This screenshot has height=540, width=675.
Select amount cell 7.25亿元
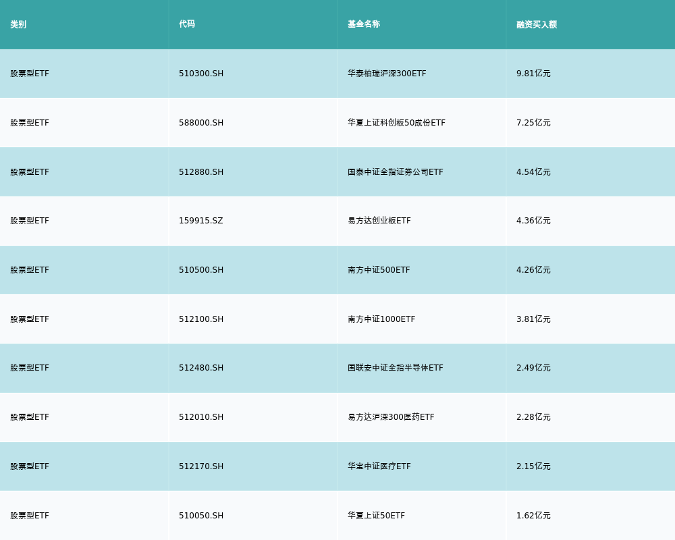(533, 123)
